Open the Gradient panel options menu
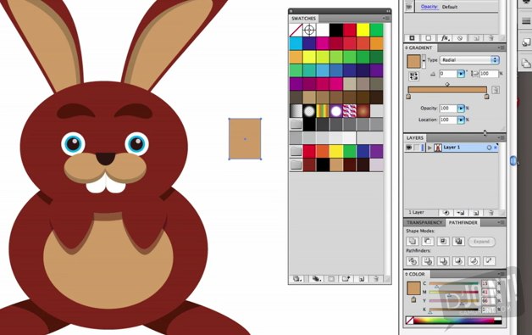 501,47
